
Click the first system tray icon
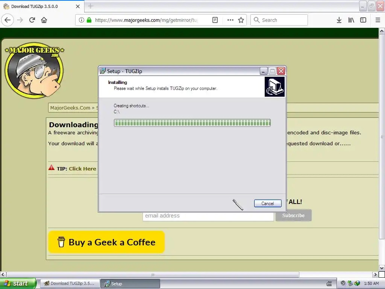(x=343, y=283)
